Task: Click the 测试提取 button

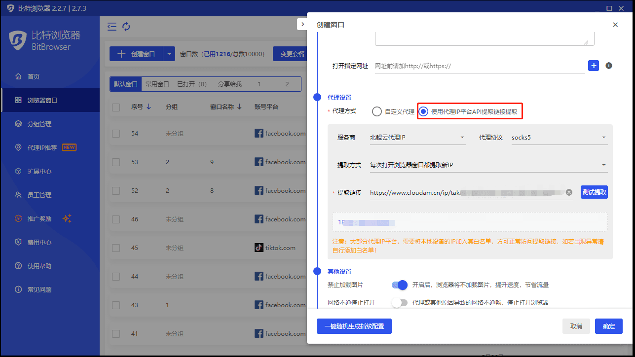Action: click(x=594, y=192)
